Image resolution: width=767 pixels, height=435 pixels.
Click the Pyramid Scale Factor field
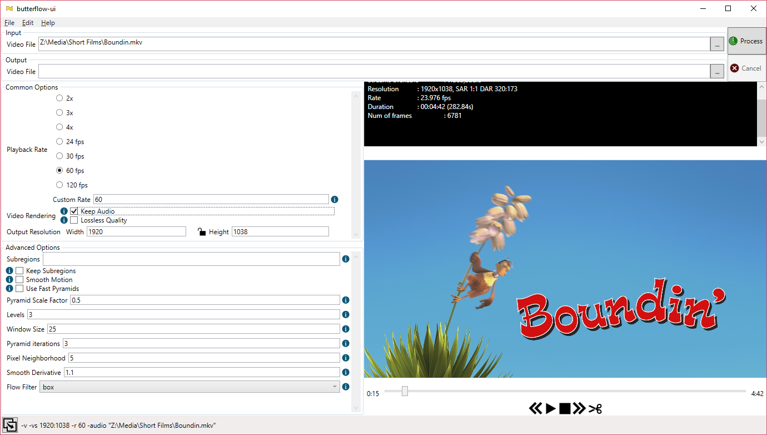point(205,300)
